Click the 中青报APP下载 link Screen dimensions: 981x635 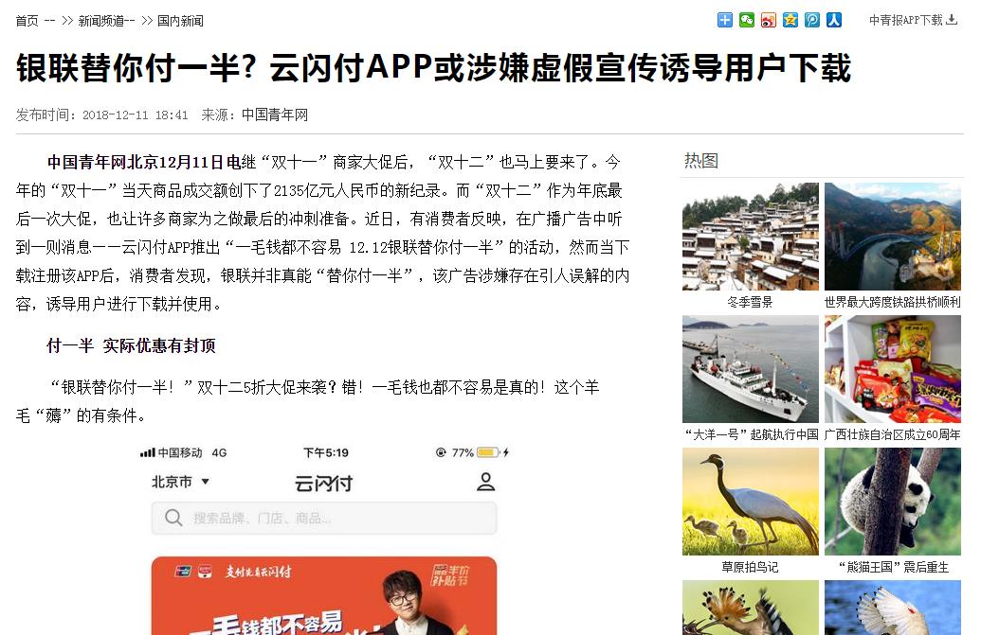(x=905, y=20)
